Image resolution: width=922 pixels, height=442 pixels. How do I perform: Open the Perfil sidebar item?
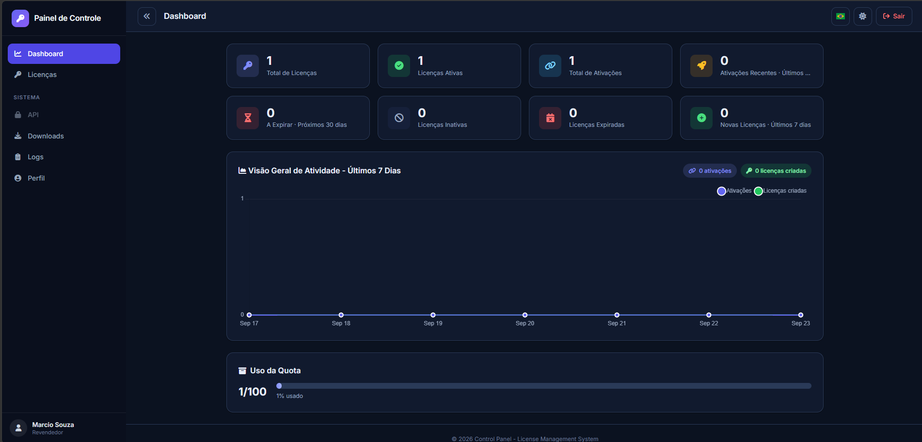(x=64, y=178)
